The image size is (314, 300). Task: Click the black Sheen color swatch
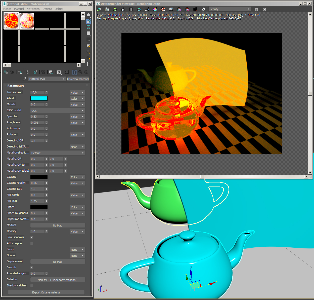coord(39,207)
